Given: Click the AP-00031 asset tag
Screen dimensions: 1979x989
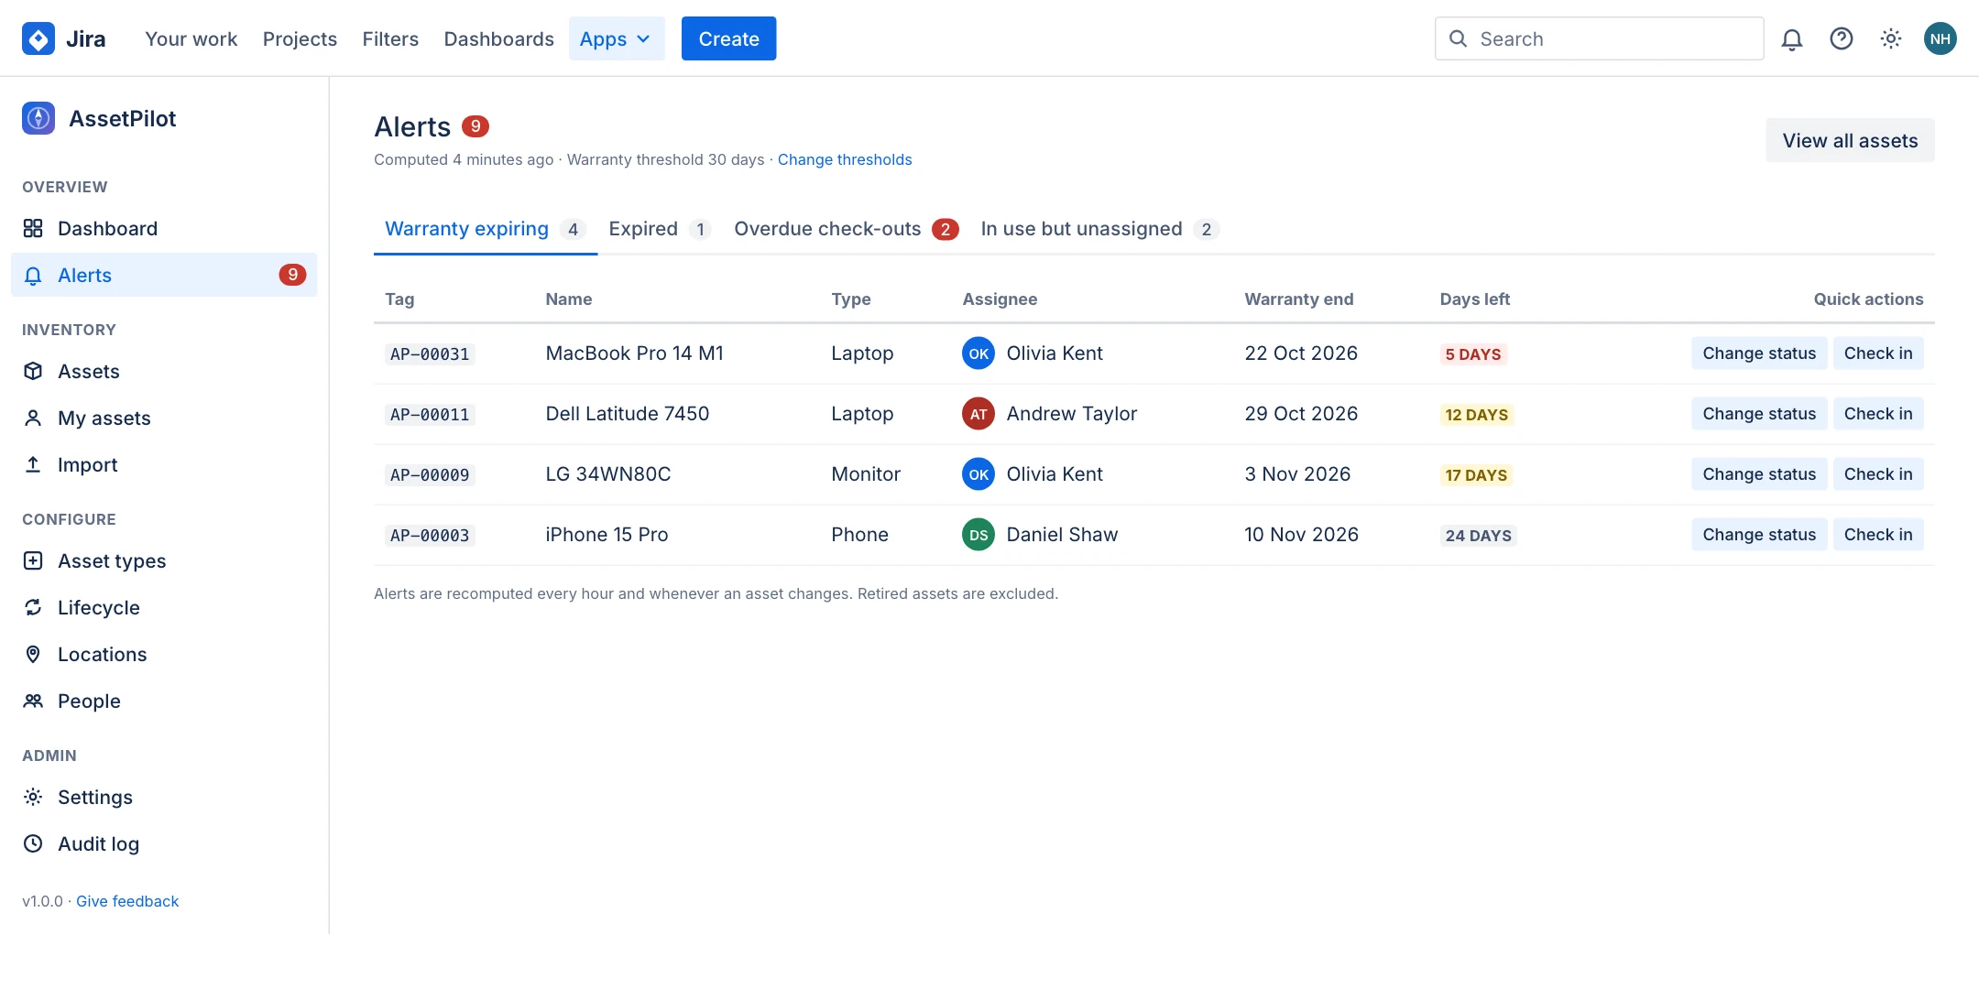Looking at the screenshot, I should (430, 354).
